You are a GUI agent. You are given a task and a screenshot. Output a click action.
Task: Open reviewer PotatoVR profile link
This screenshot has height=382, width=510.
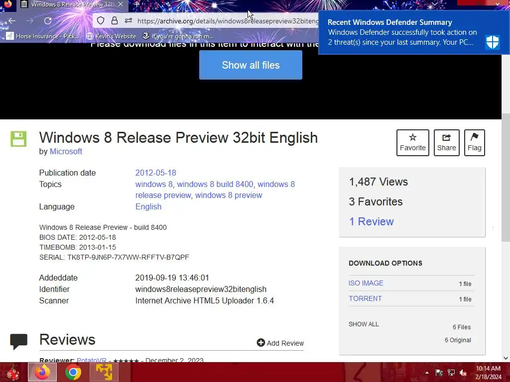point(92,360)
